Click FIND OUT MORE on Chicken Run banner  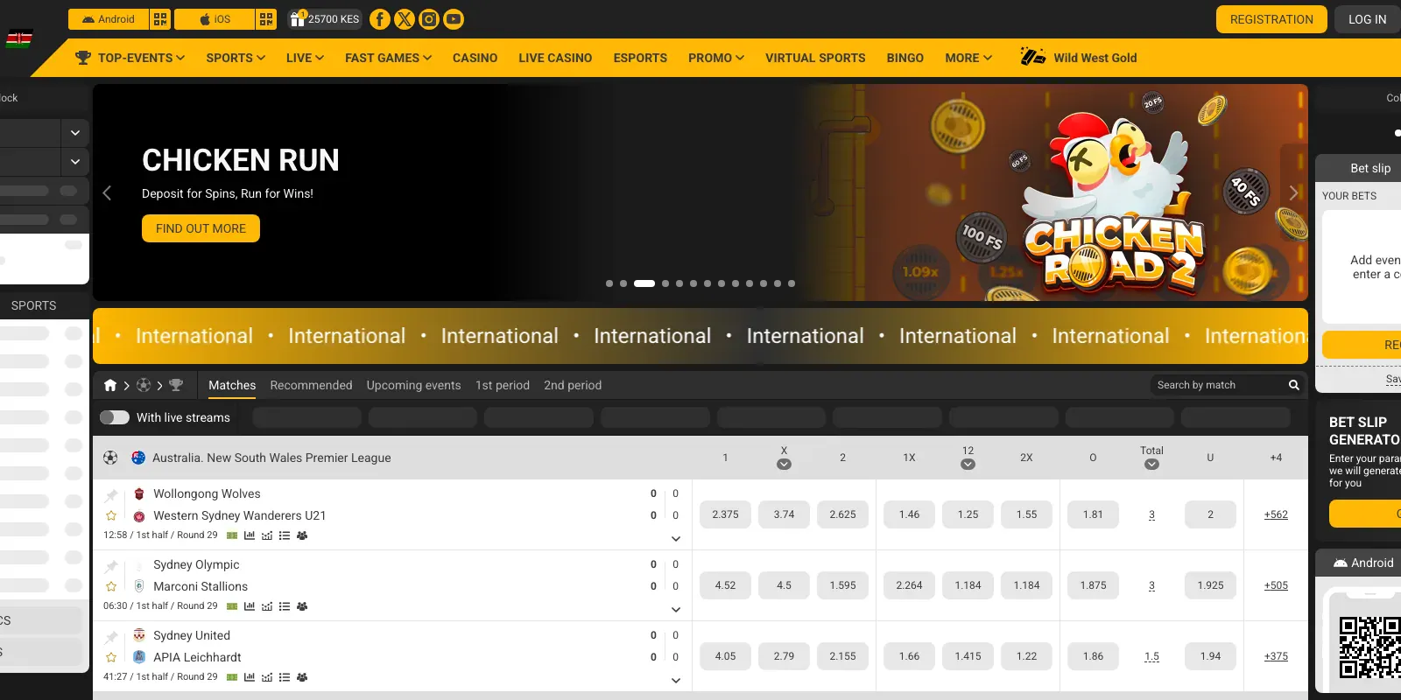201,228
